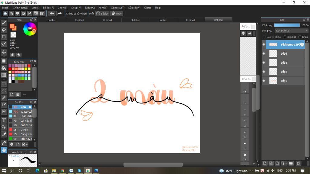Select the Divide tool
310x174 pixels.
[x=4, y=134]
